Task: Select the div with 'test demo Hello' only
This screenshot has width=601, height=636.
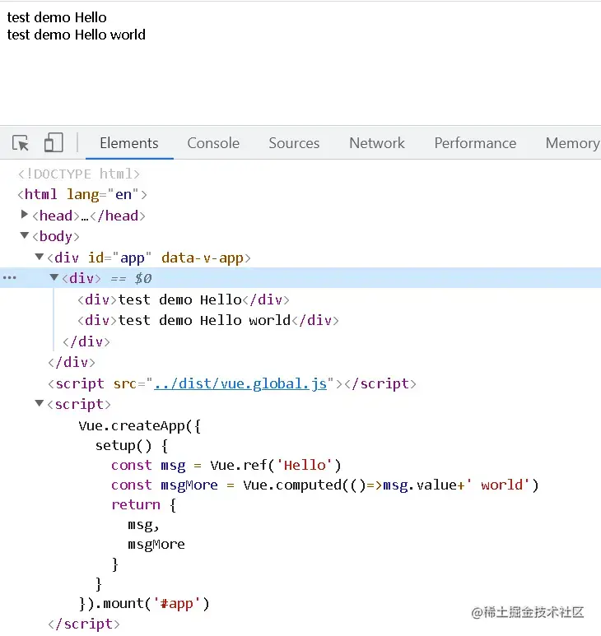Action: 184,299
